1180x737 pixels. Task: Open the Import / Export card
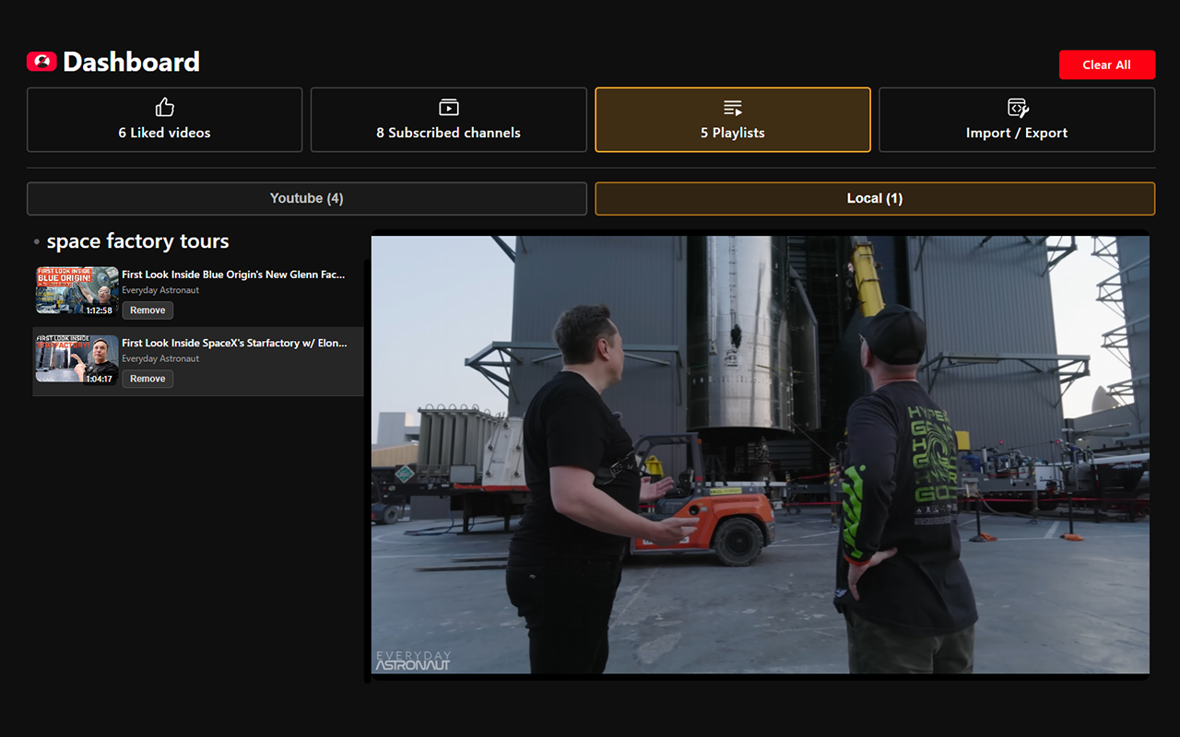(1017, 120)
